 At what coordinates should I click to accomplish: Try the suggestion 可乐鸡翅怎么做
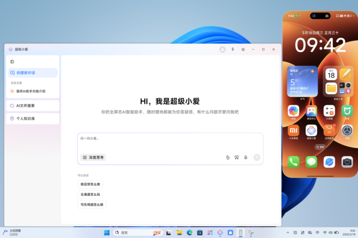pos(92,205)
